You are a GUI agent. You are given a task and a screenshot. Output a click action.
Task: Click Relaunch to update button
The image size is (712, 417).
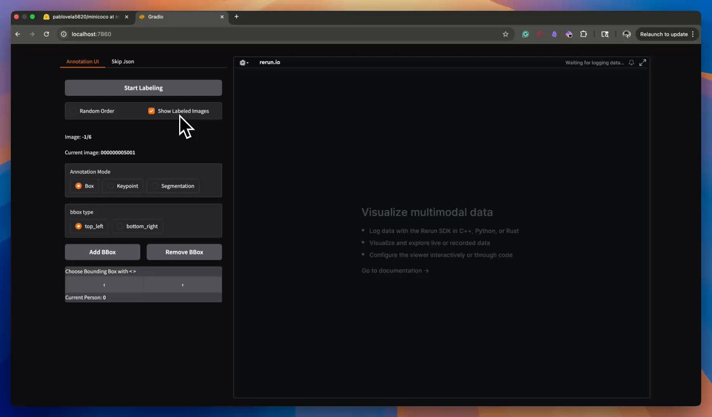[x=663, y=34]
